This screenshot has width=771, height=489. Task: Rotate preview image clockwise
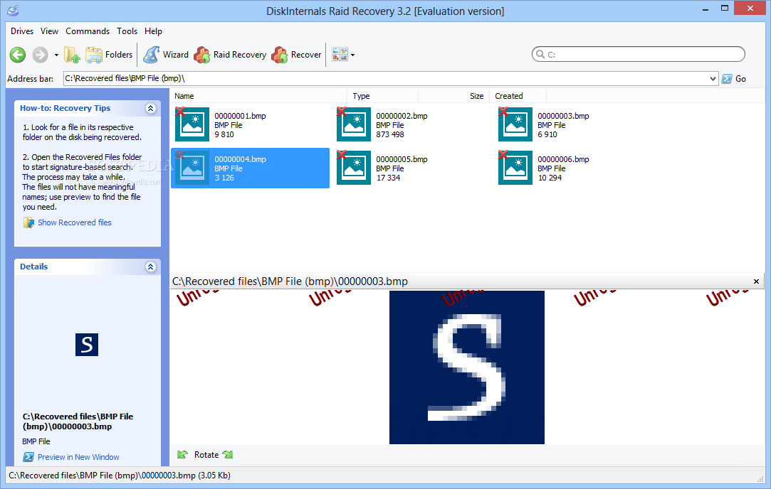tap(228, 455)
